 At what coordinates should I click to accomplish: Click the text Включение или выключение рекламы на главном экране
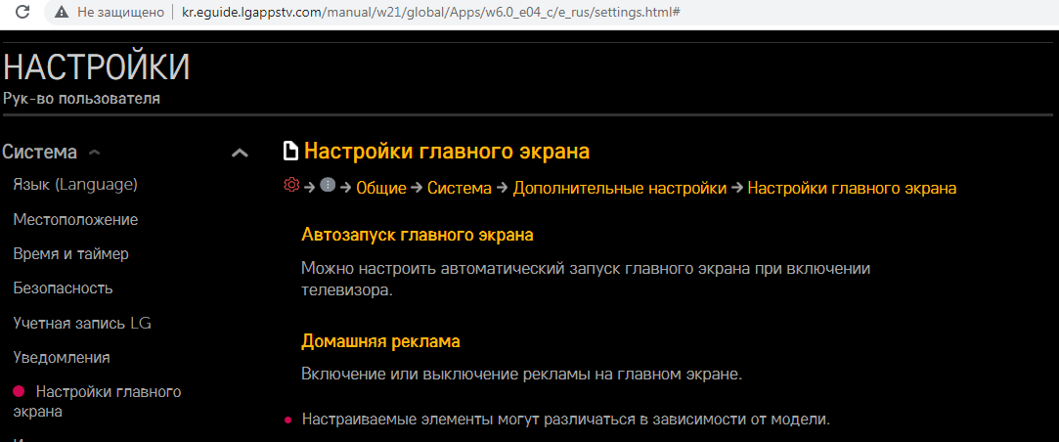pyautogui.click(x=522, y=375)
